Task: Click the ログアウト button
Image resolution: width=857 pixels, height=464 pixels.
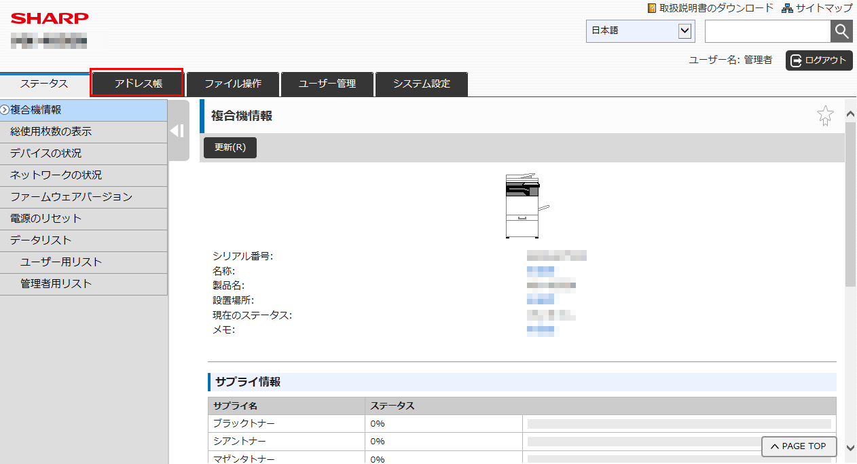Action: [x=819, y=60]
